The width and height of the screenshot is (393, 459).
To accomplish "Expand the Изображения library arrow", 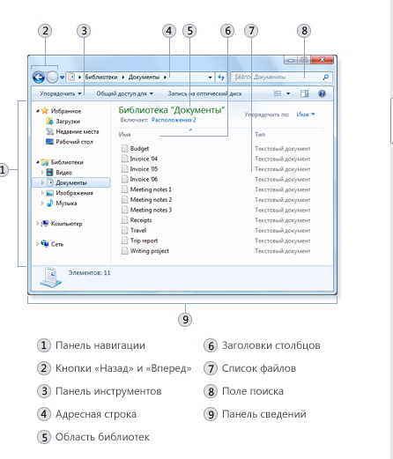I will [x=42, y=193].
